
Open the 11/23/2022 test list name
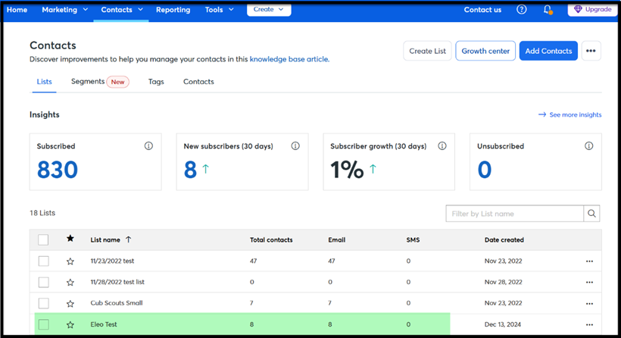pos(112,261)
